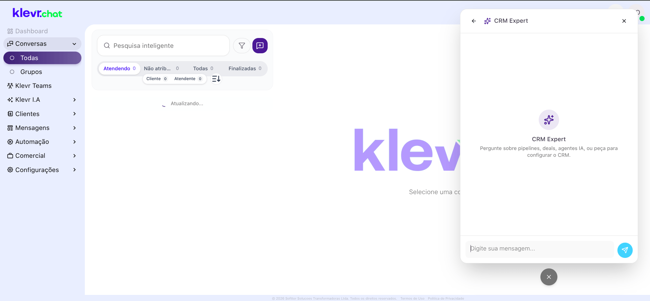Go back in CRM Expert panel
The width and height of the screenshot is (650, 301).
474,21
